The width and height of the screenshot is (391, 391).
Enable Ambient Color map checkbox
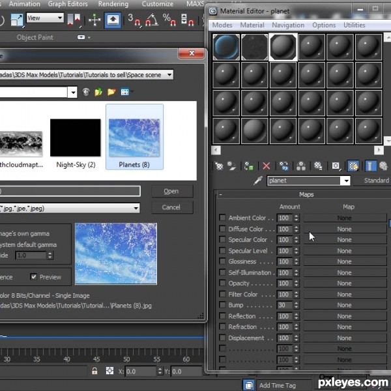click(x=222, y=218)
